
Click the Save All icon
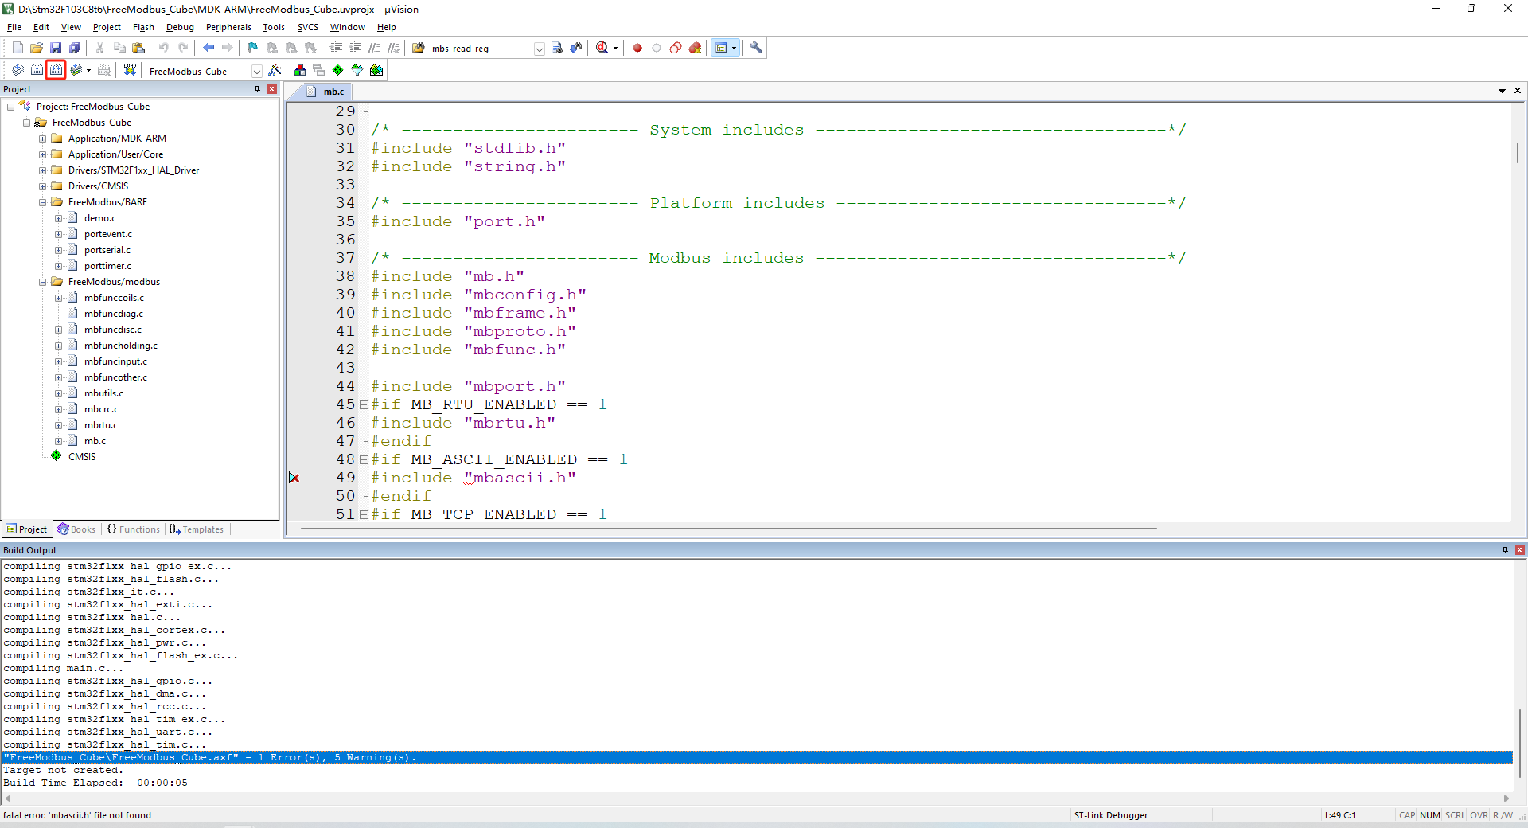coord(75,48)
